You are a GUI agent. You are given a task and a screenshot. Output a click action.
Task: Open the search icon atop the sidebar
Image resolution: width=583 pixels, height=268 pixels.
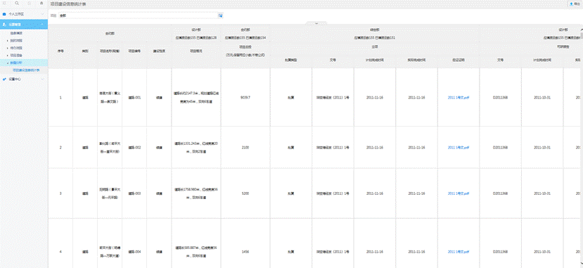tap(17, 3)
